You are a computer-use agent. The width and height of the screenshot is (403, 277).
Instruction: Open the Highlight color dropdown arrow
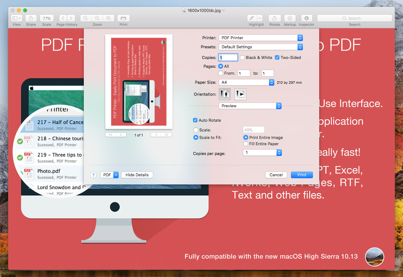click(260, 18)
